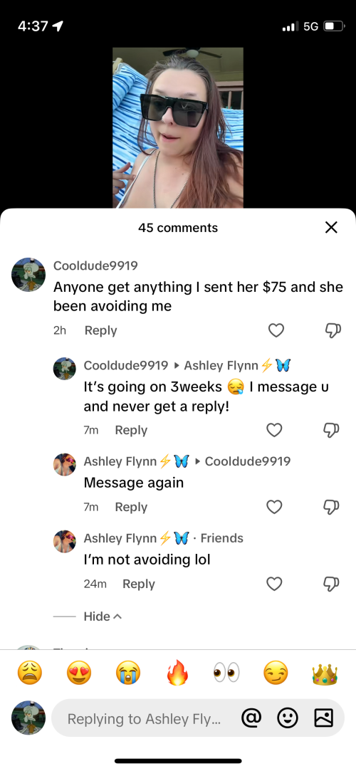This screenshot has width=356, height=771.
Task: Open the emoji picker smiley icon
Action: coord(288,718)
